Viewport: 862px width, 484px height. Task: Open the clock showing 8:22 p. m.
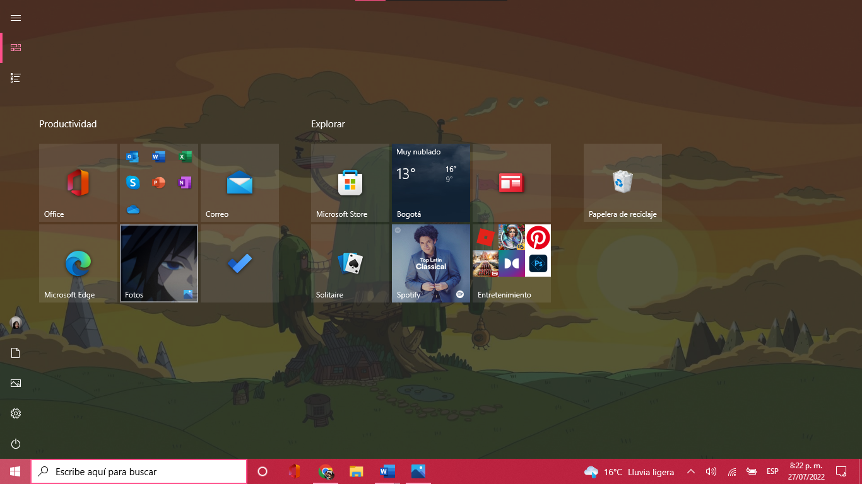coord(806,471)
